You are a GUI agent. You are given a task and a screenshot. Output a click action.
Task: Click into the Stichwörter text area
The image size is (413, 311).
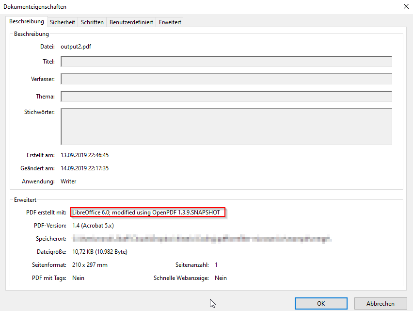click(x=226, y=126)
